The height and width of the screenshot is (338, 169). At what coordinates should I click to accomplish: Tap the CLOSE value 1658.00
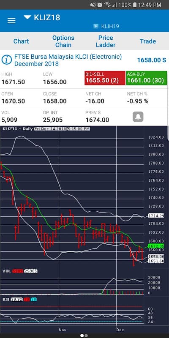(55, 101)
